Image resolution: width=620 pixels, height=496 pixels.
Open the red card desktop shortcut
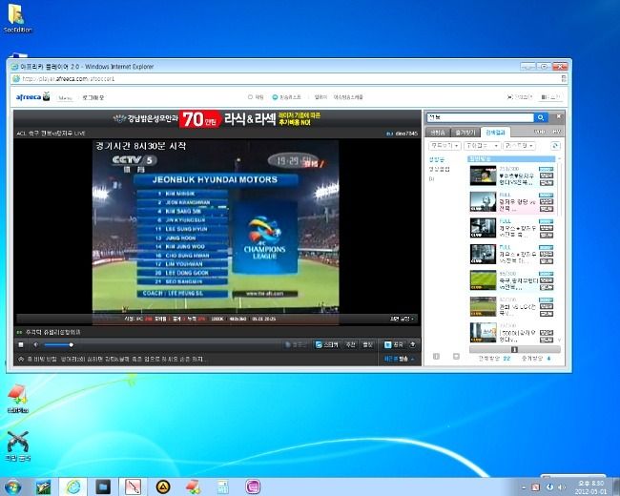[x=18, y=399]
